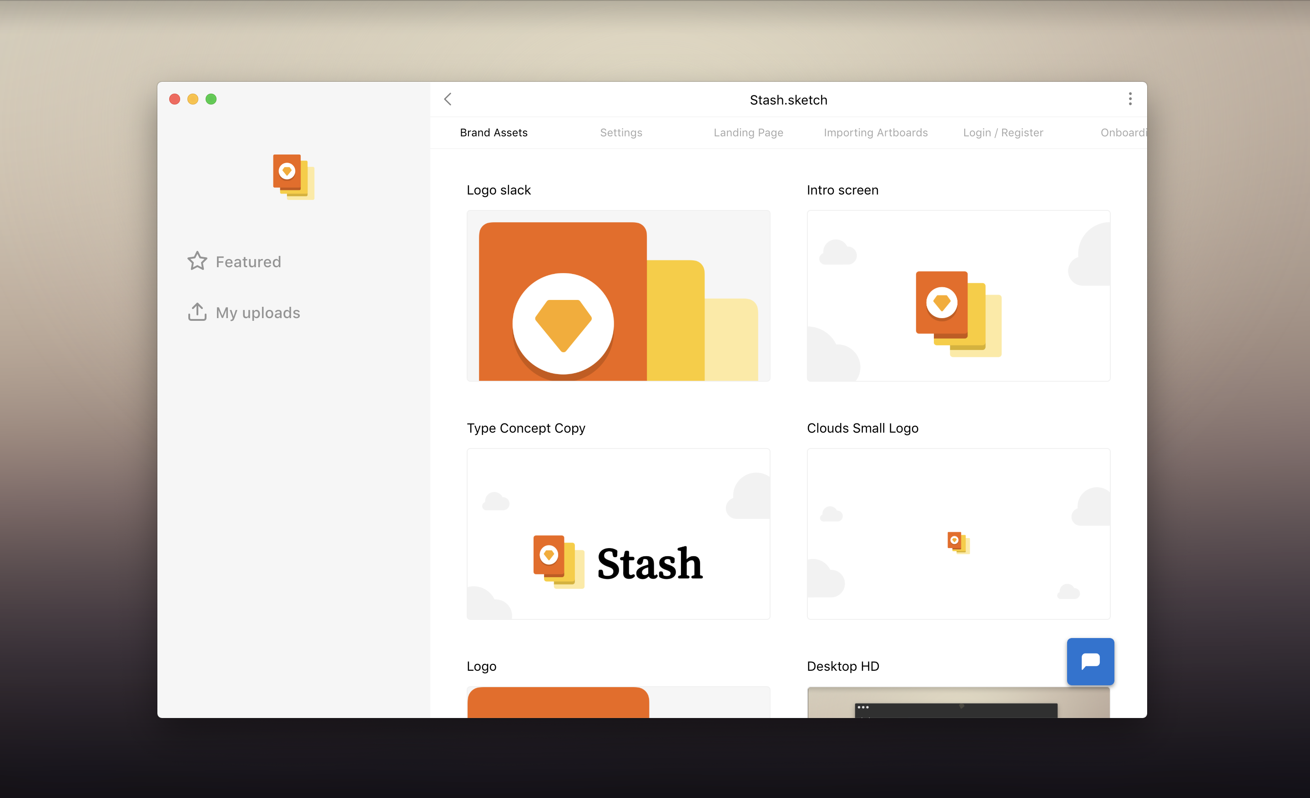Open the Login / Register tab
This screenshot has width=1310, height=798.
[1003, 133]
